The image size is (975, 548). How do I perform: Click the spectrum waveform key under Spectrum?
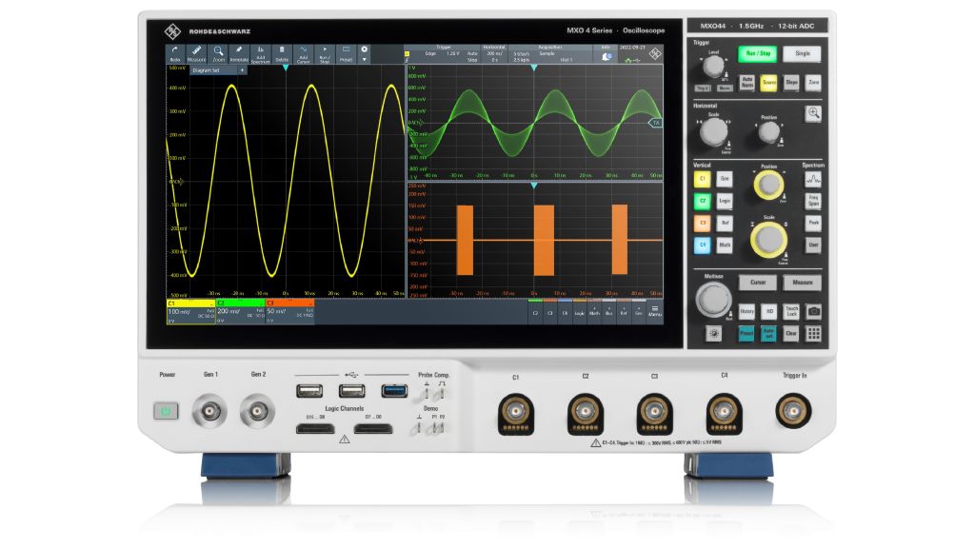813,180
